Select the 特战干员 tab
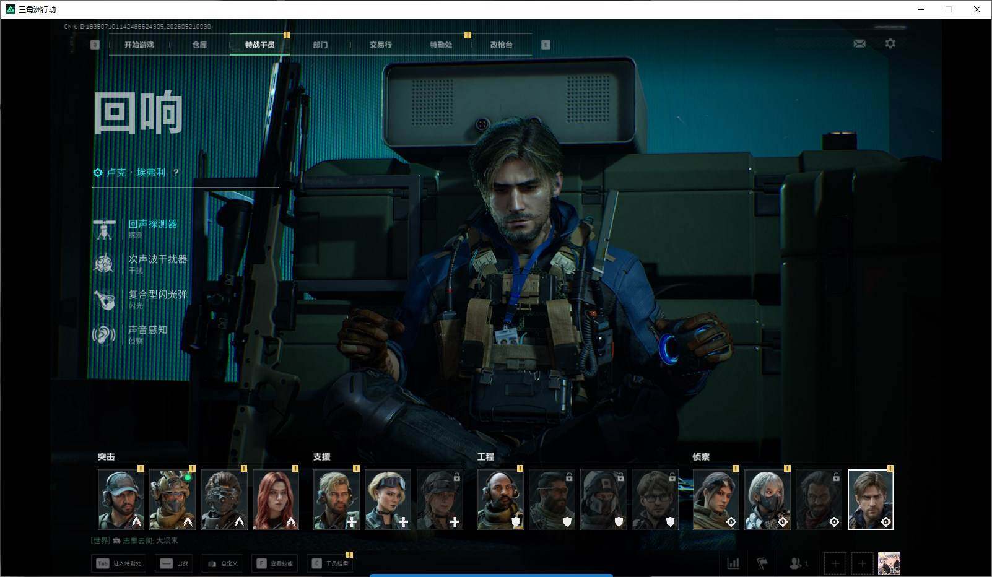992x577 pixels. point(259,45)
